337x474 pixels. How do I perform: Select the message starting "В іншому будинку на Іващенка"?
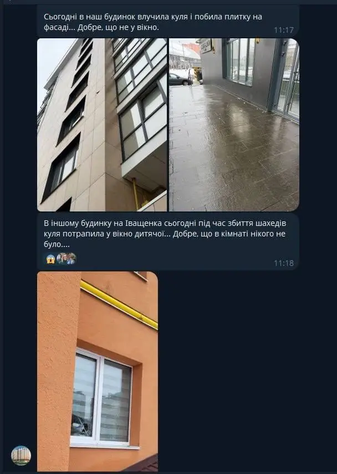pyautogui.click(x=168, y=241)
